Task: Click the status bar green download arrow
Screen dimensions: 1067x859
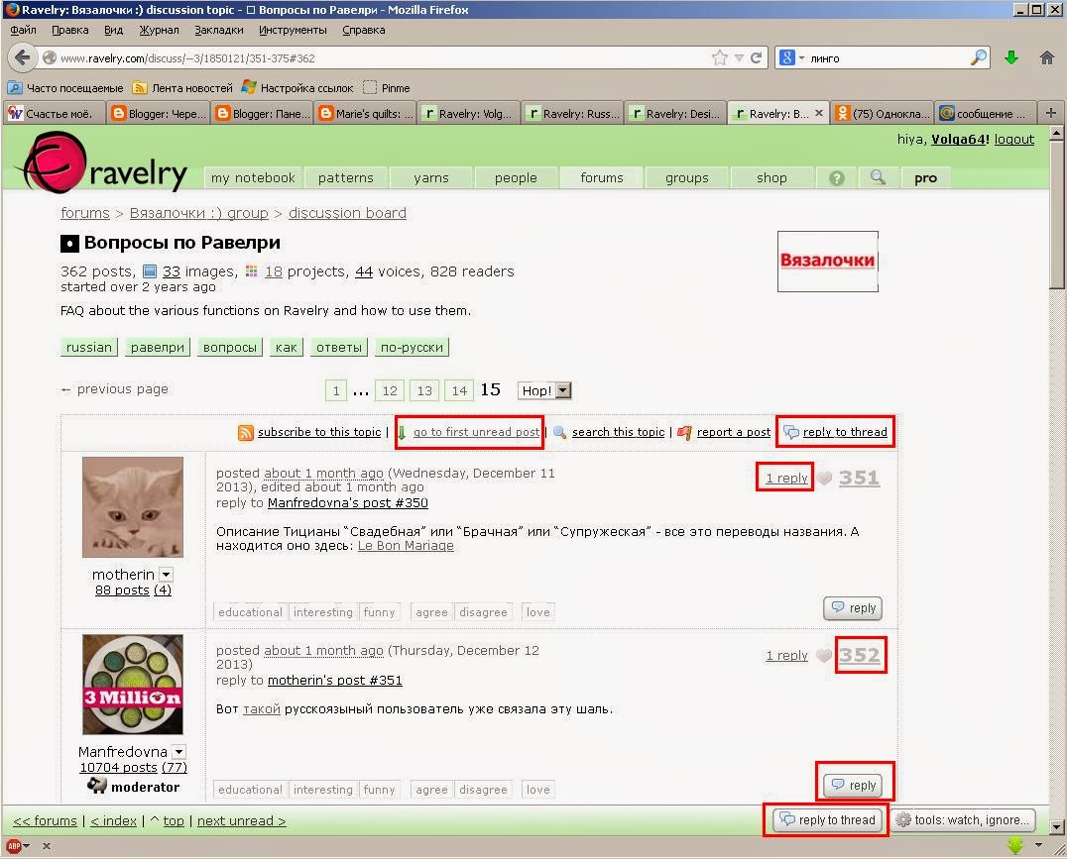Action: click(x=1015, y=845)
